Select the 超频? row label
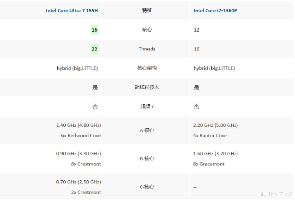This screenshot has height=200, width=295. coord(147,106)
